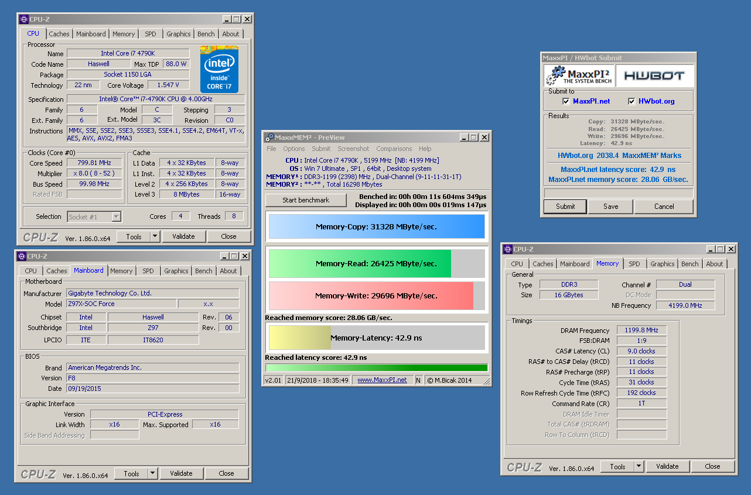Click the Memory-Latency result bar

(376, 338)
